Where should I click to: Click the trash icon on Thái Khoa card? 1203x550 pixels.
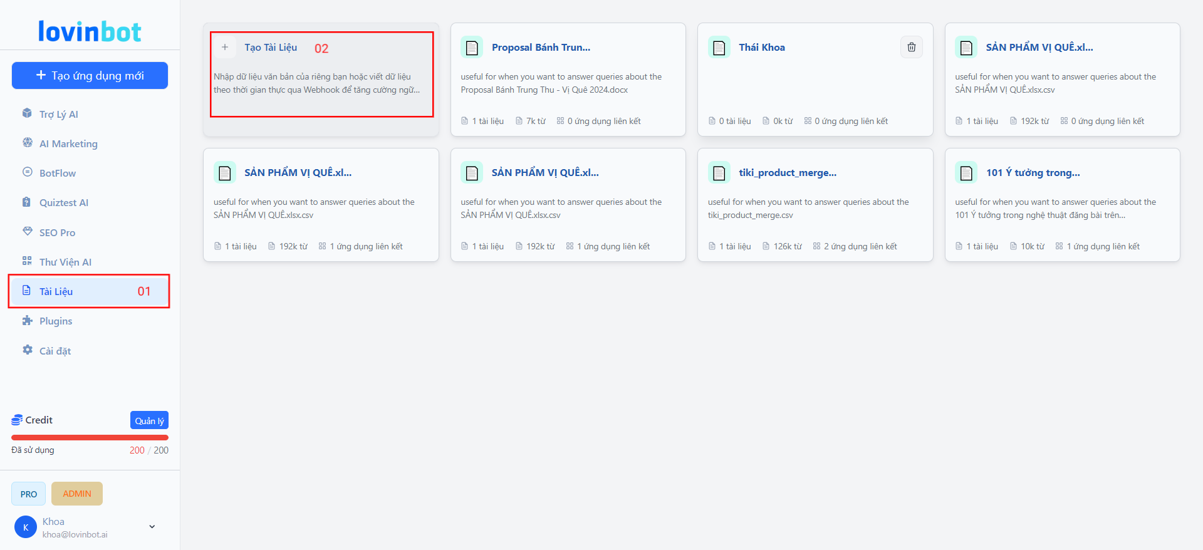click(x=911, y=47)
